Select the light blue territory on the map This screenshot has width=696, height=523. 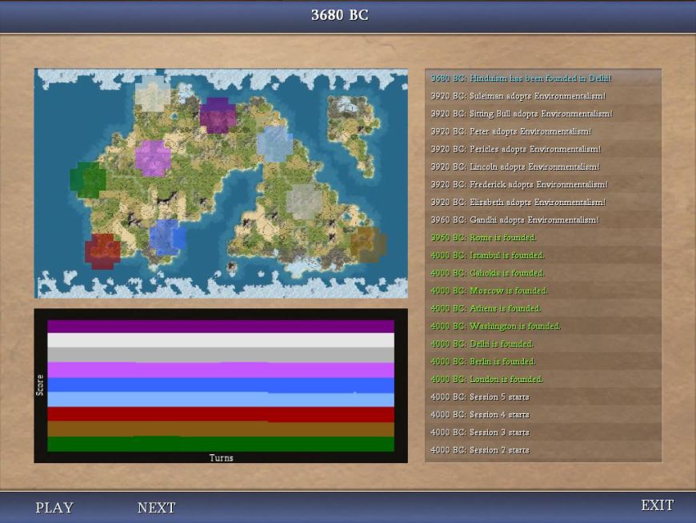pyautogui.click(x=274, y=144)
